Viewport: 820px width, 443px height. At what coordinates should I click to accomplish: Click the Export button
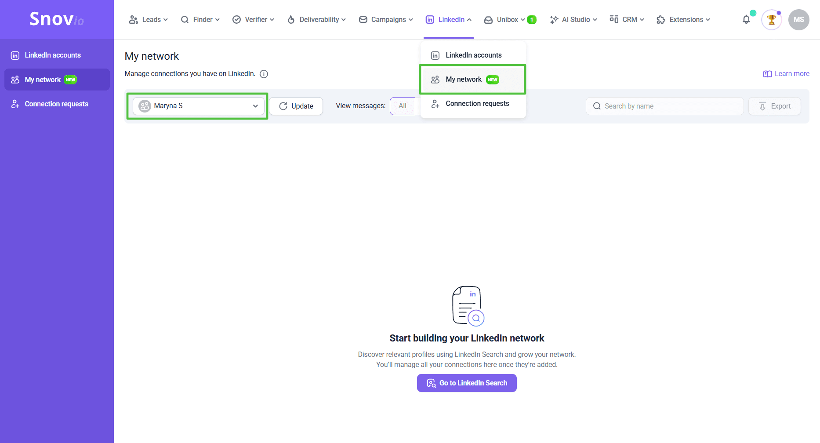point(775,106)
